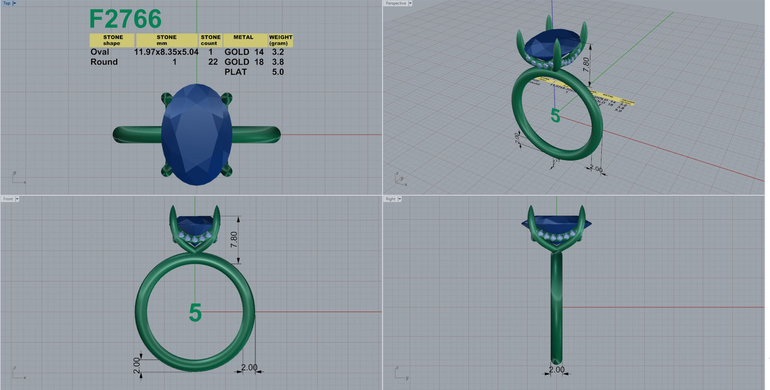
Task: Activate the Perspective viewport title label
Action: (x=395, y=3)
